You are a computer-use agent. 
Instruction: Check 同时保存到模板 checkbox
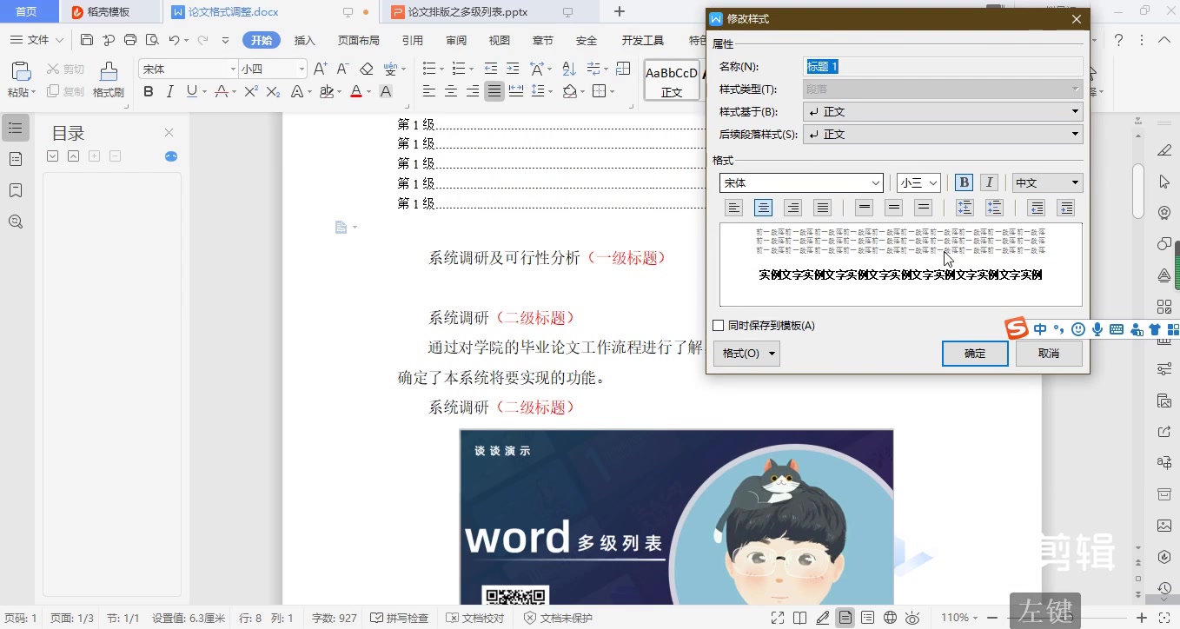pyautogui.click(x=718, y=326)
